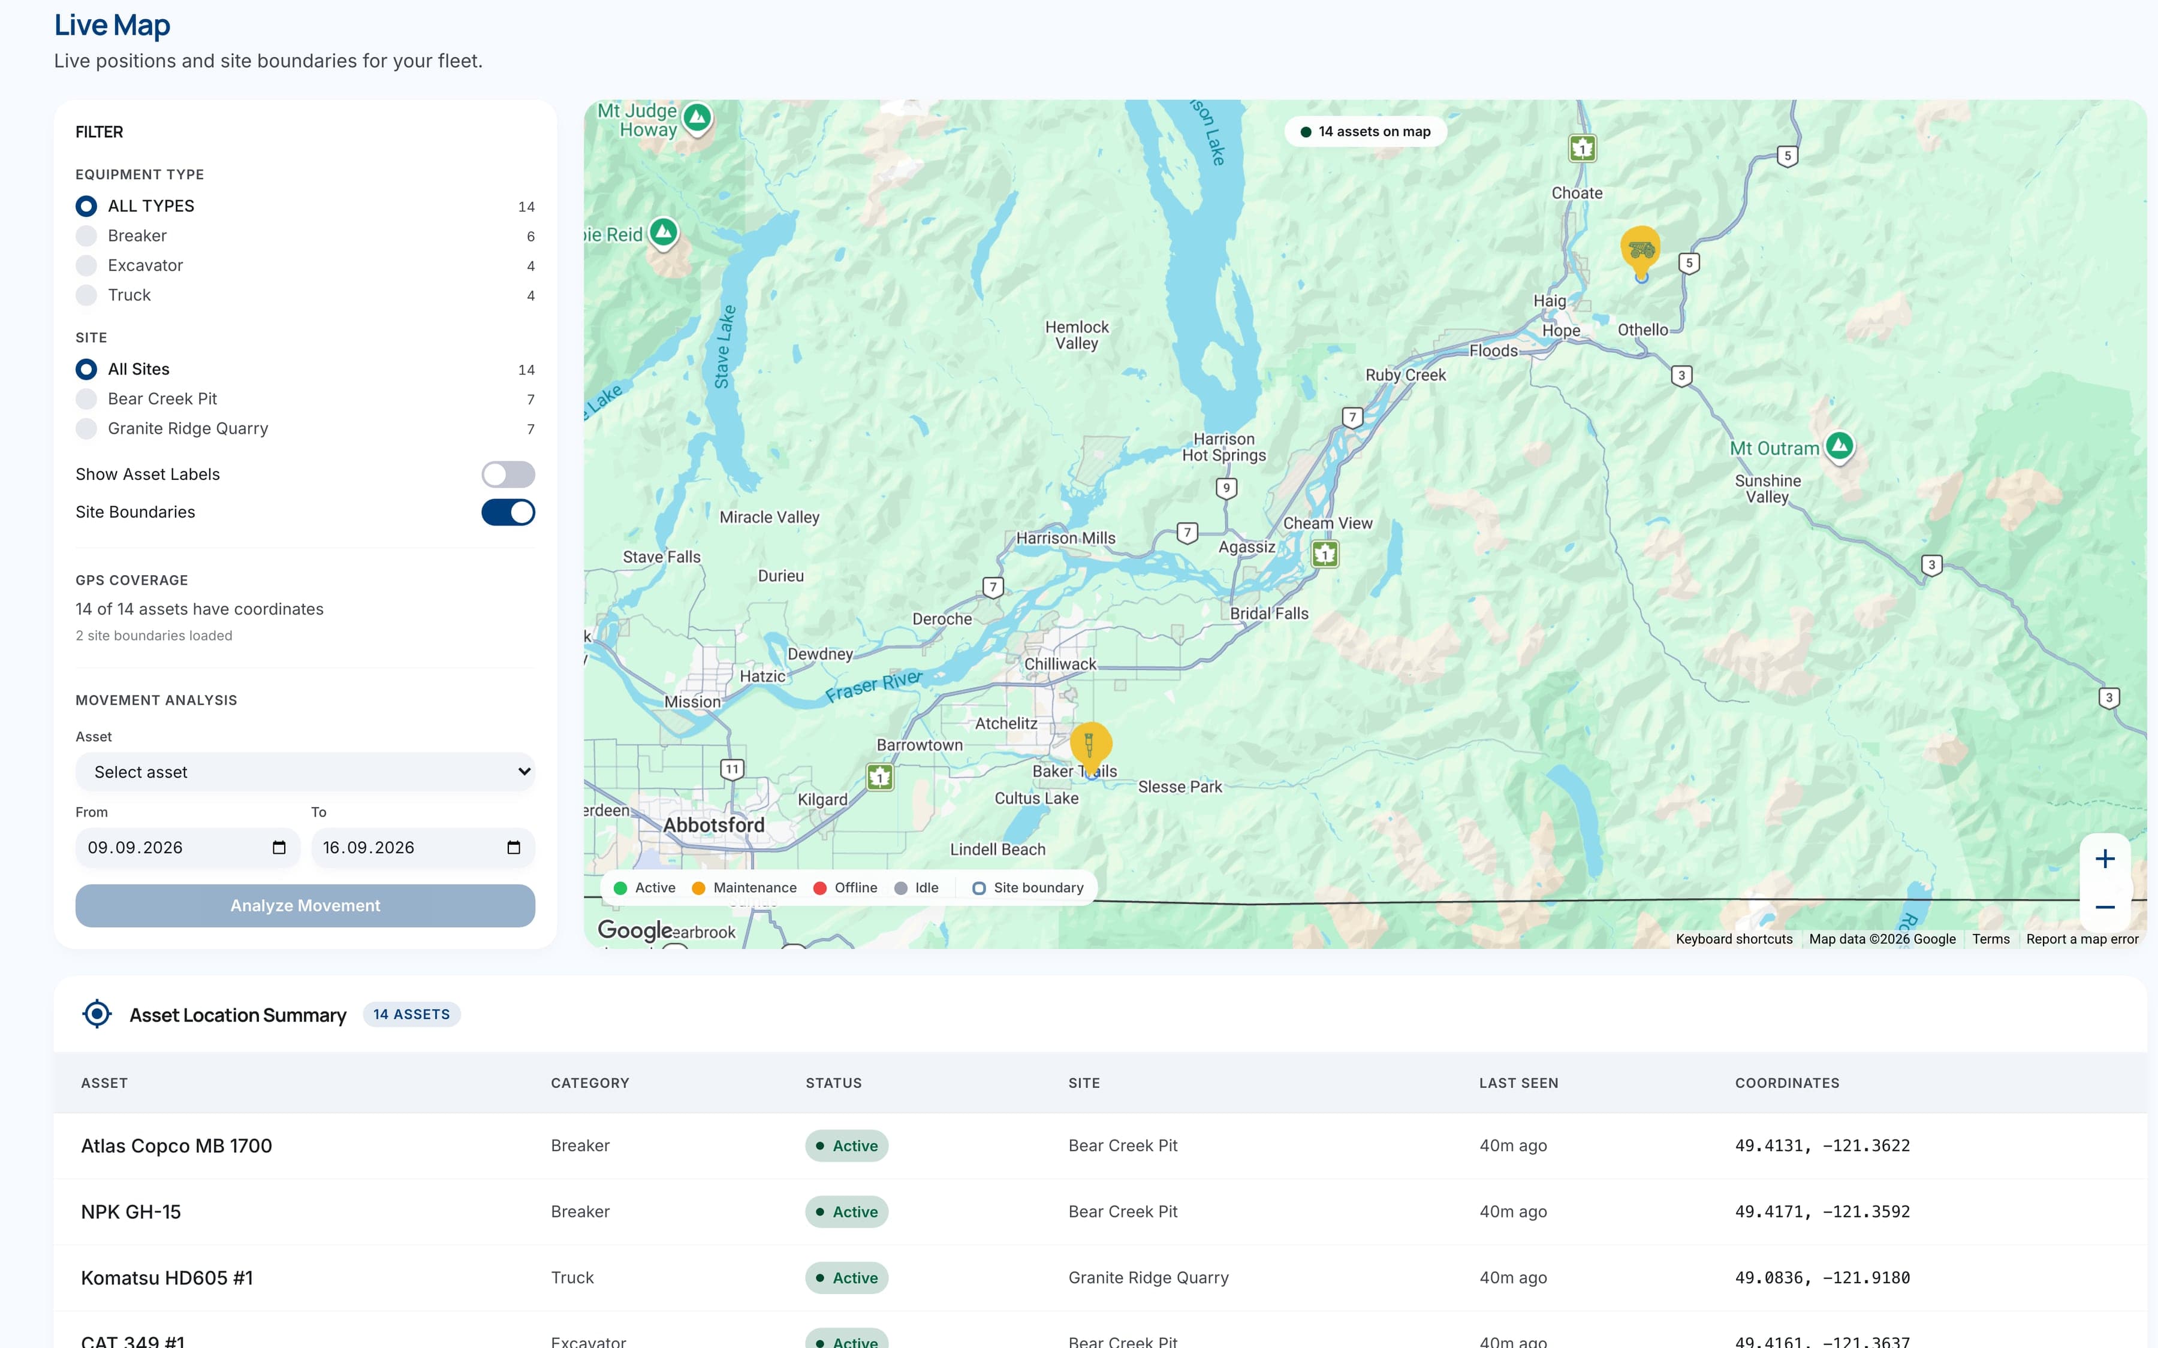Filter by Granite Ridge Quarry site
Image resolution: width=2158 pixels, height=1348 pixels.
(305, 428)
